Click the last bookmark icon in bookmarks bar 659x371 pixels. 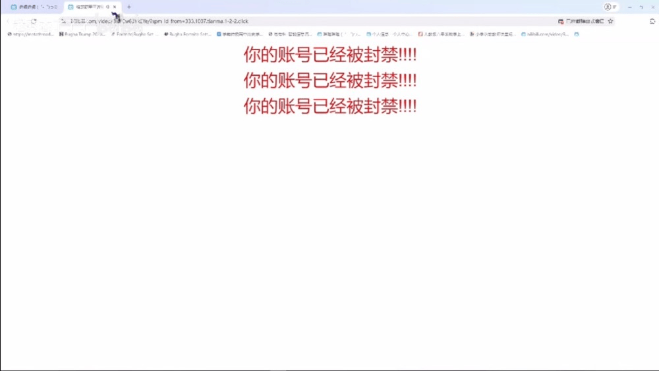point(577,34)
